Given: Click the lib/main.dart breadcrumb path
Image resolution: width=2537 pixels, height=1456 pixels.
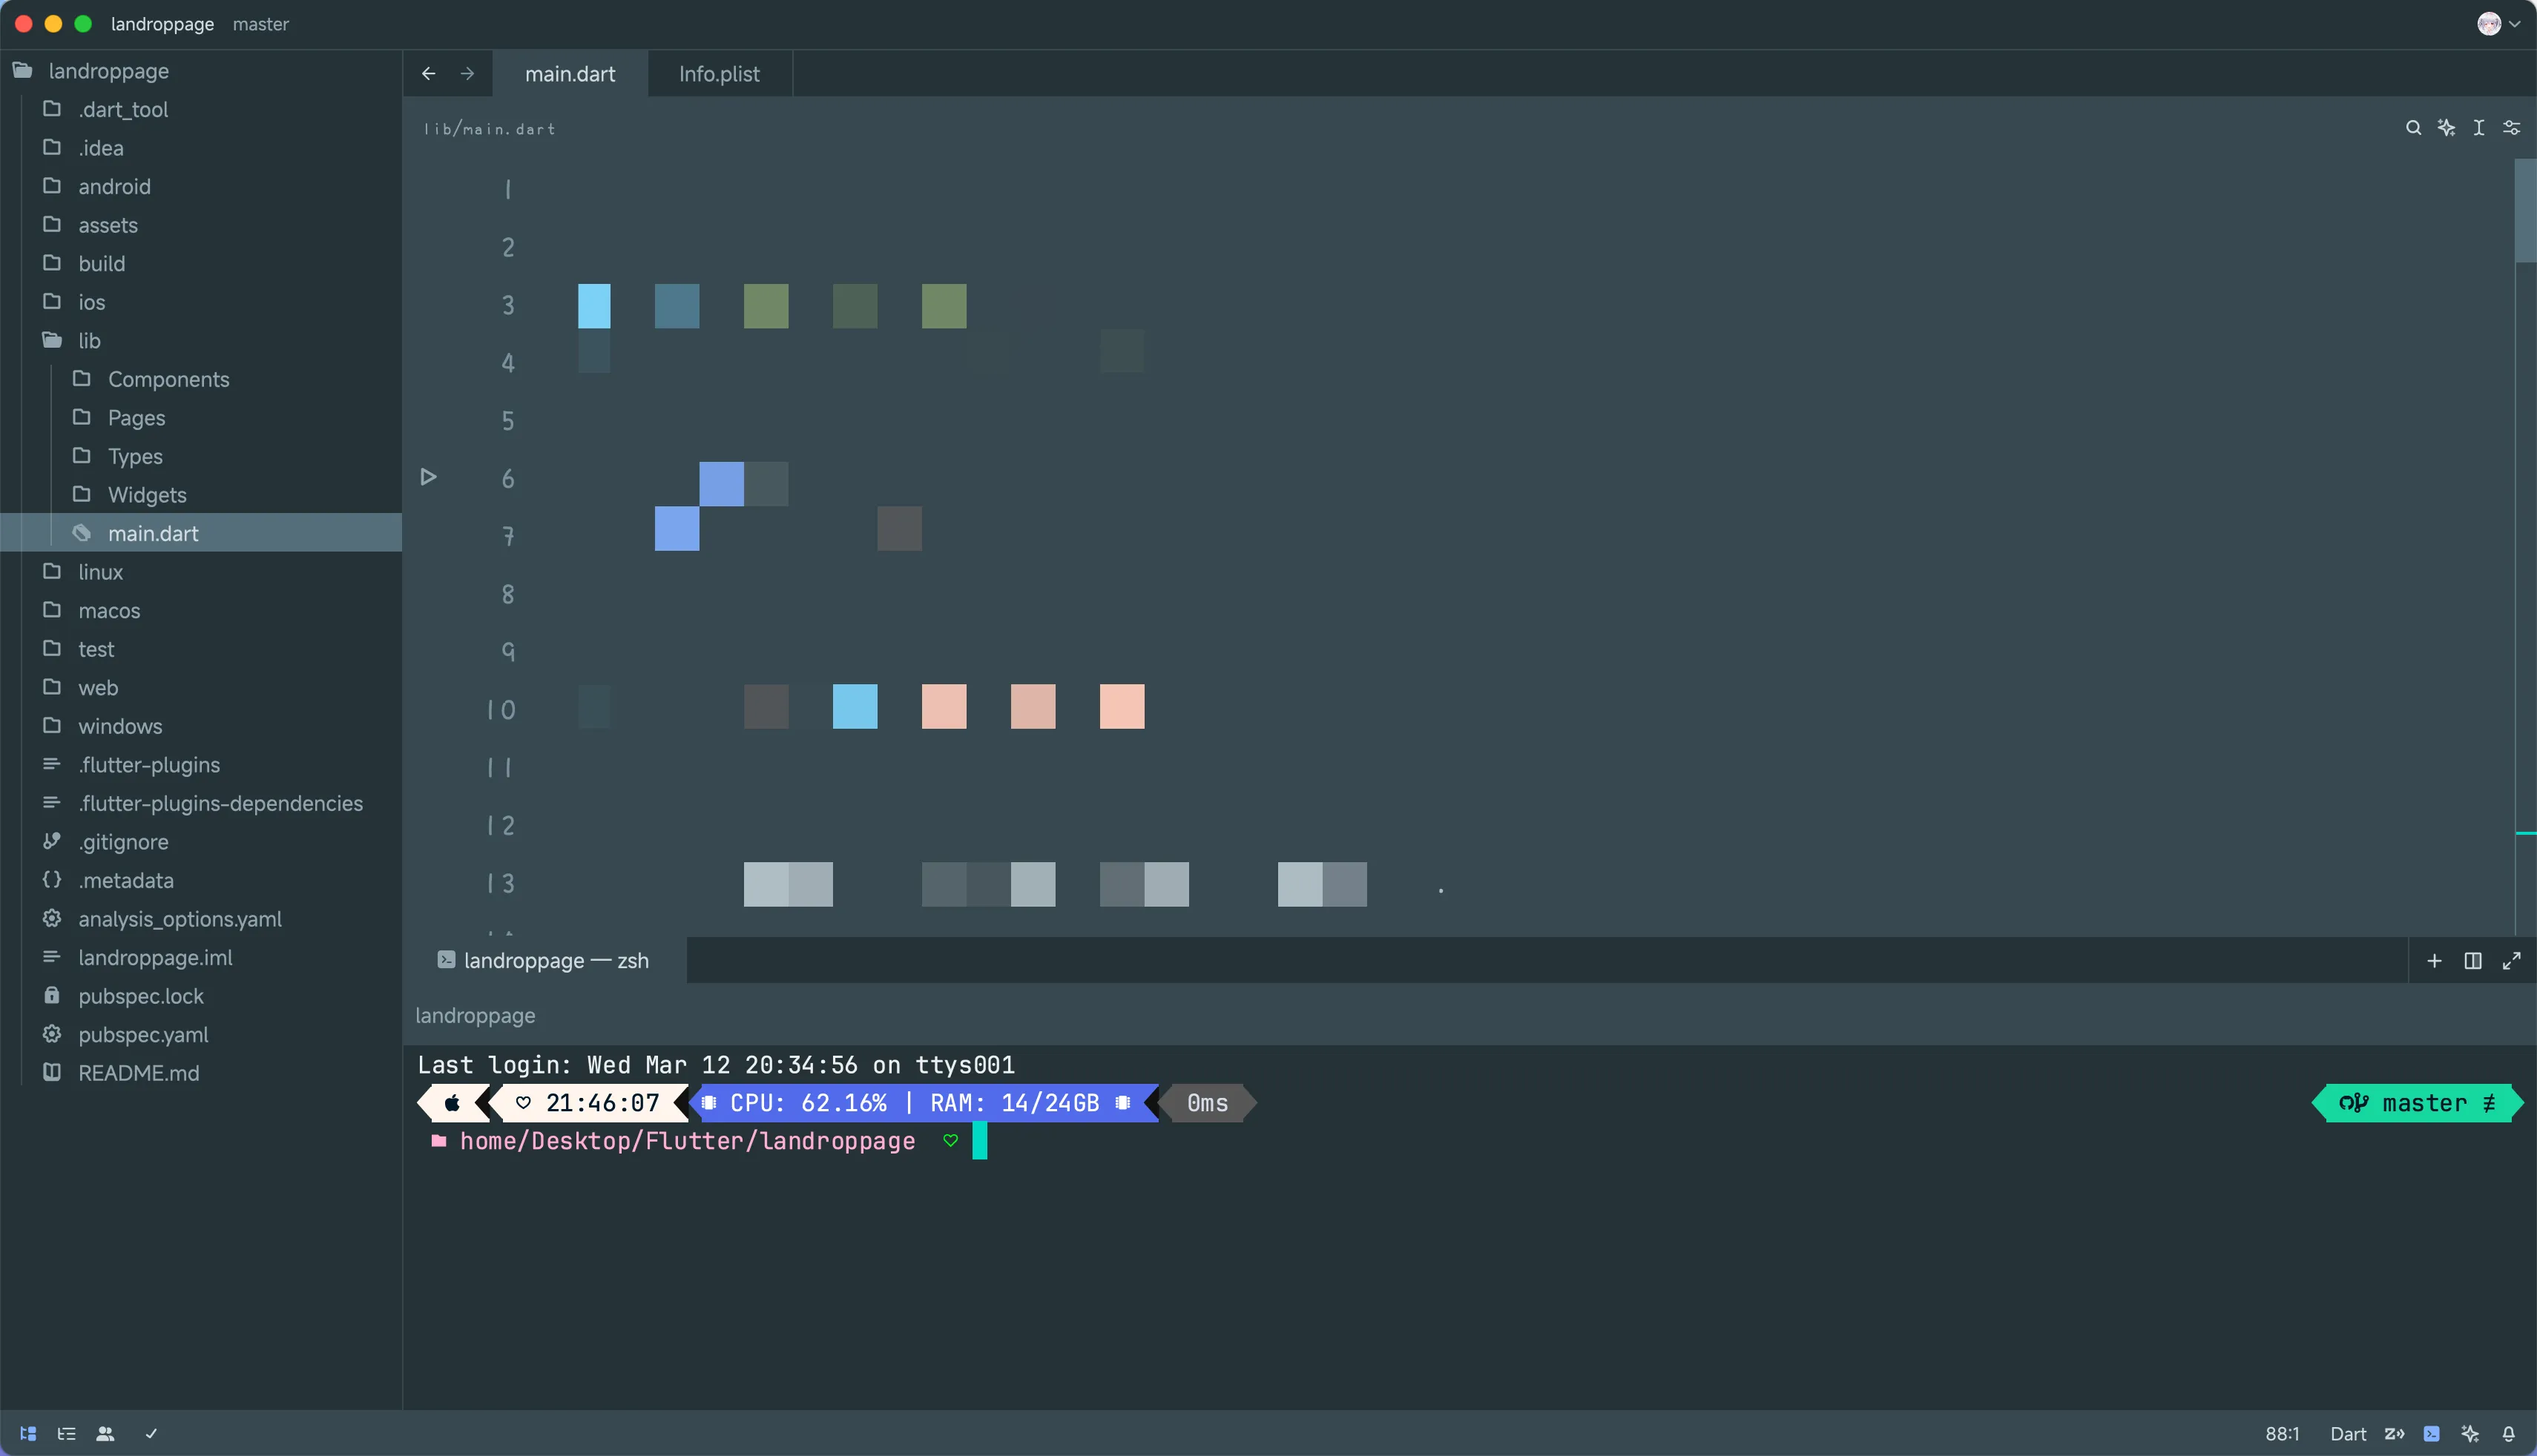Looking at the screenshot, I should [x=489, y=129].
